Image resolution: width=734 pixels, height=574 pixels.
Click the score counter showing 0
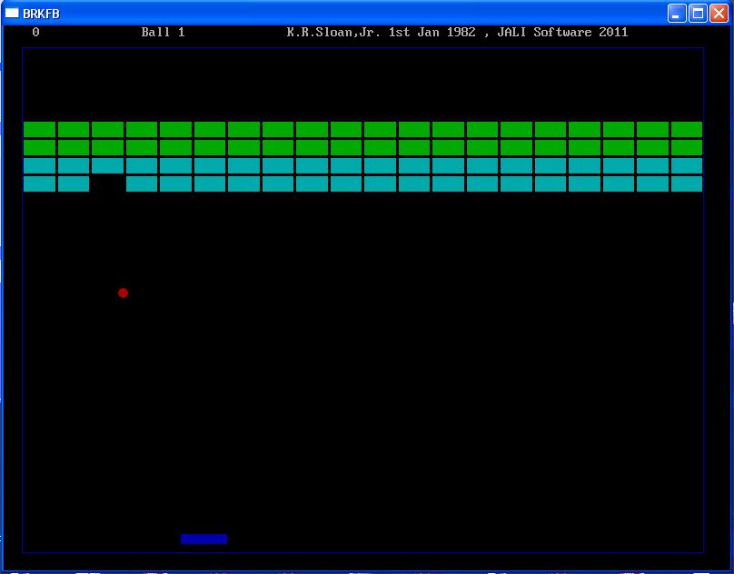pyautogui.click(x=35, y=32)
